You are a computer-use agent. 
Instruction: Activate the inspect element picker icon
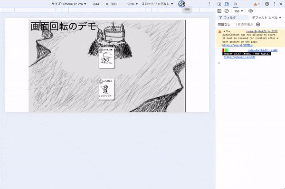coord(219,4)
